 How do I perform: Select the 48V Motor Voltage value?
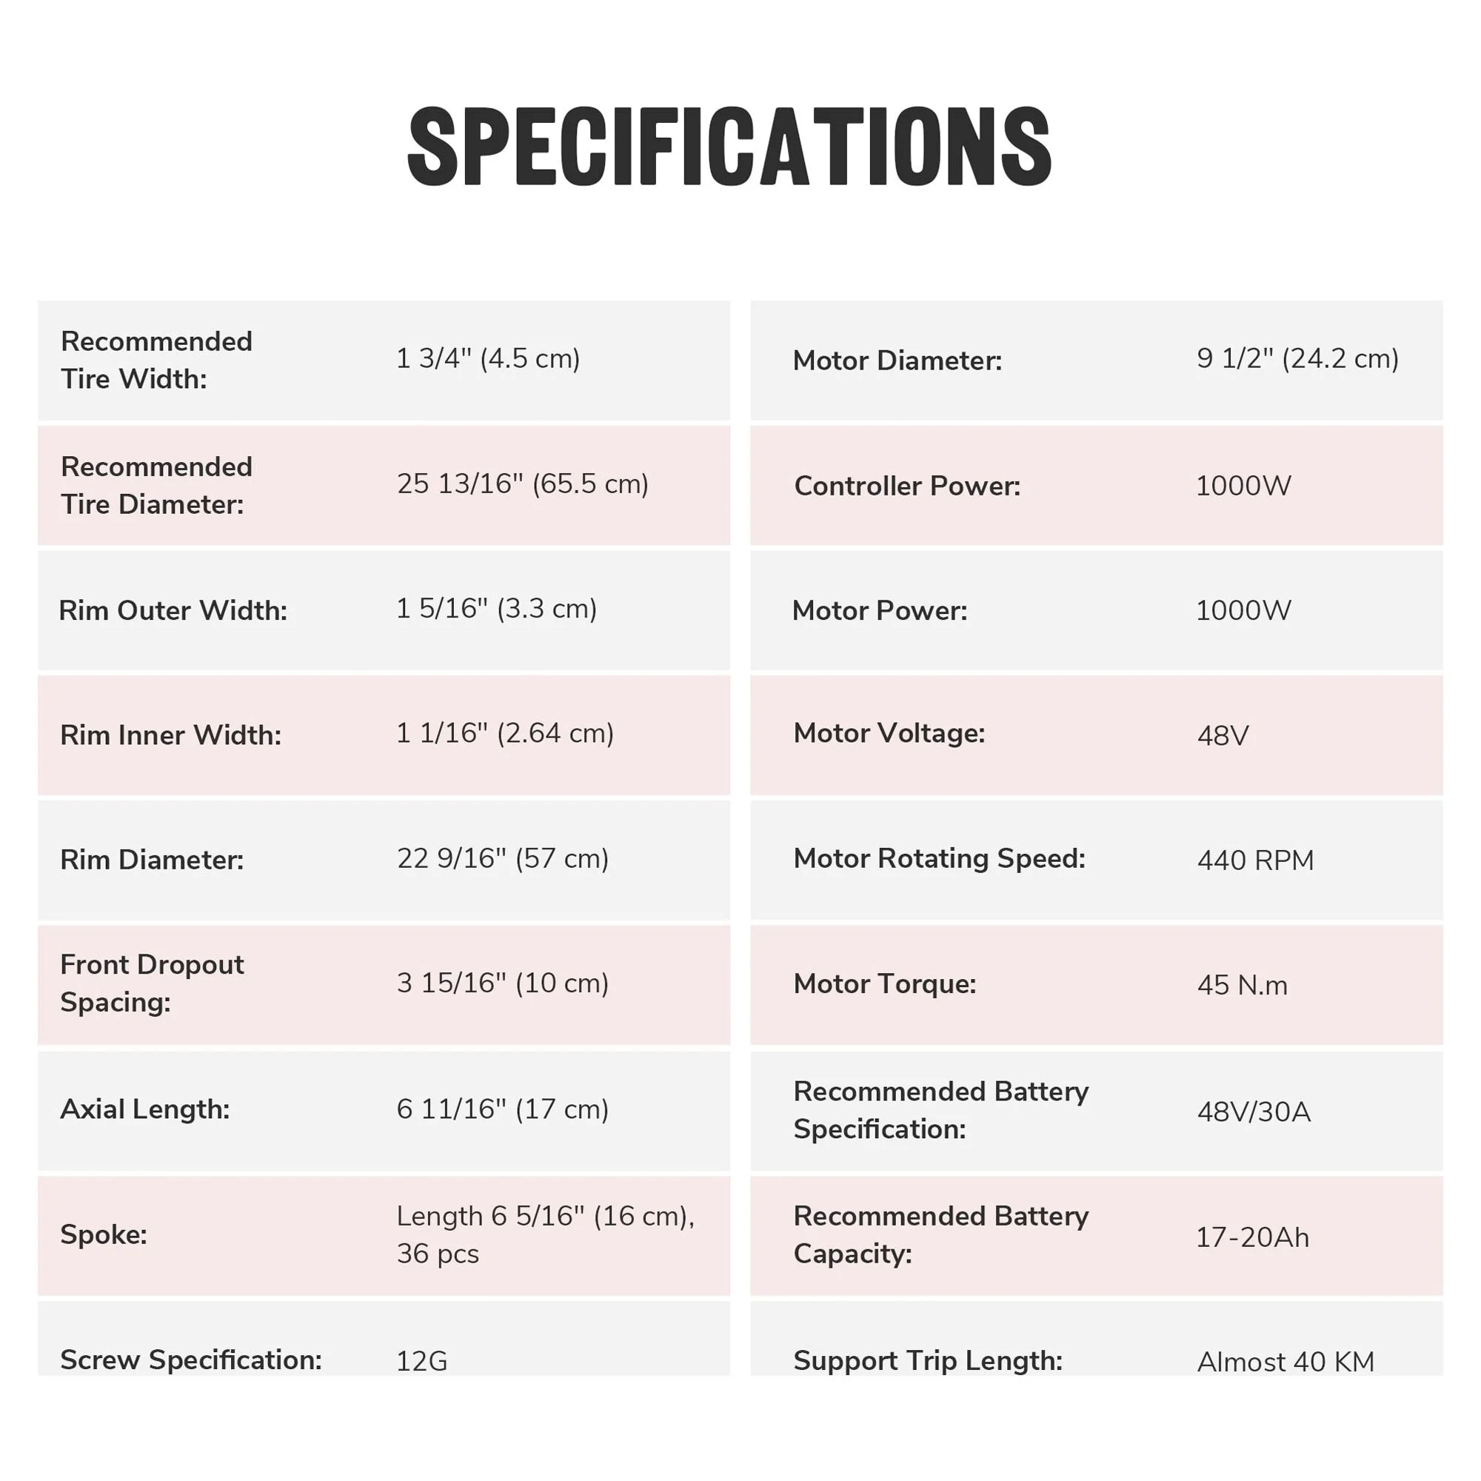[1223, 736]
